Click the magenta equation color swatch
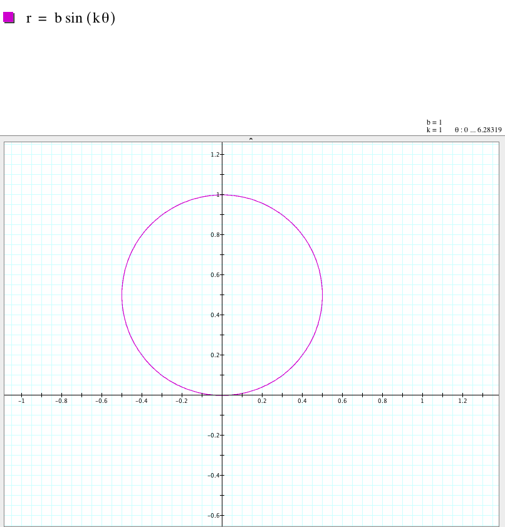 9,18
